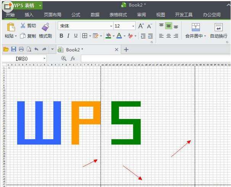Align text to top
This screenshot has width=231, height=187.
[x=161, y=25]
